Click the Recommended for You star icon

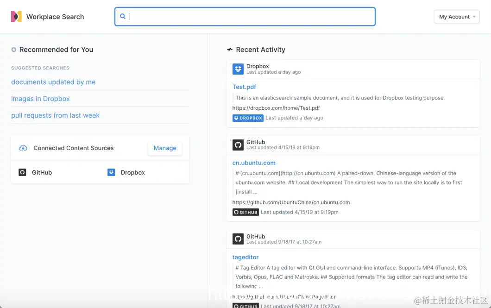(x=14, y=50)
